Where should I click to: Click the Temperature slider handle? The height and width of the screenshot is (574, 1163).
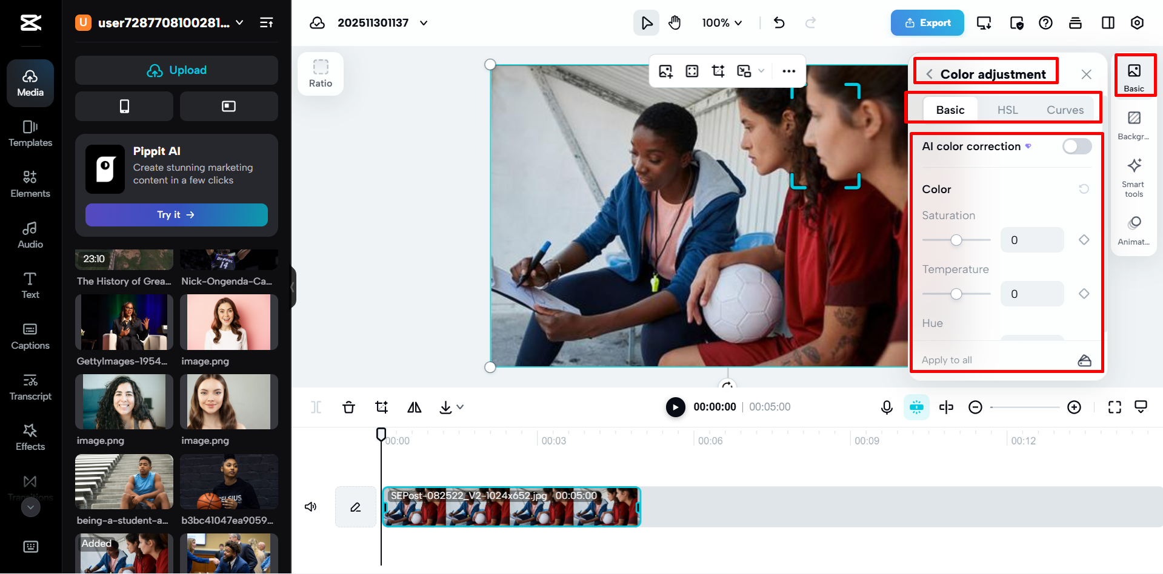click(956, 294)
